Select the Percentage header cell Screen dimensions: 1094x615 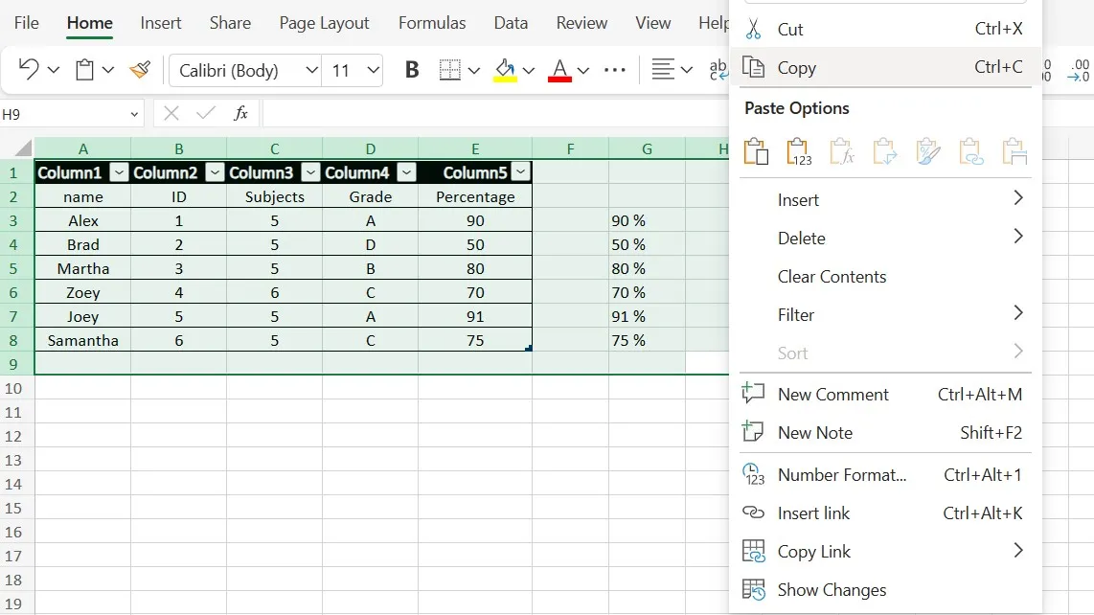pos(475,196)
